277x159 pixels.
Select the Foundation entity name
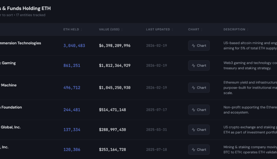(x=11, y=107)
